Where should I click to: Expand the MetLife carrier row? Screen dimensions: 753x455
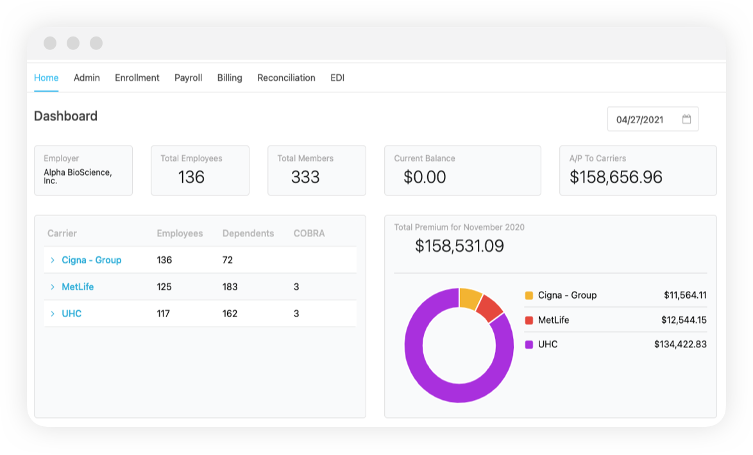(x=53, y=286)
